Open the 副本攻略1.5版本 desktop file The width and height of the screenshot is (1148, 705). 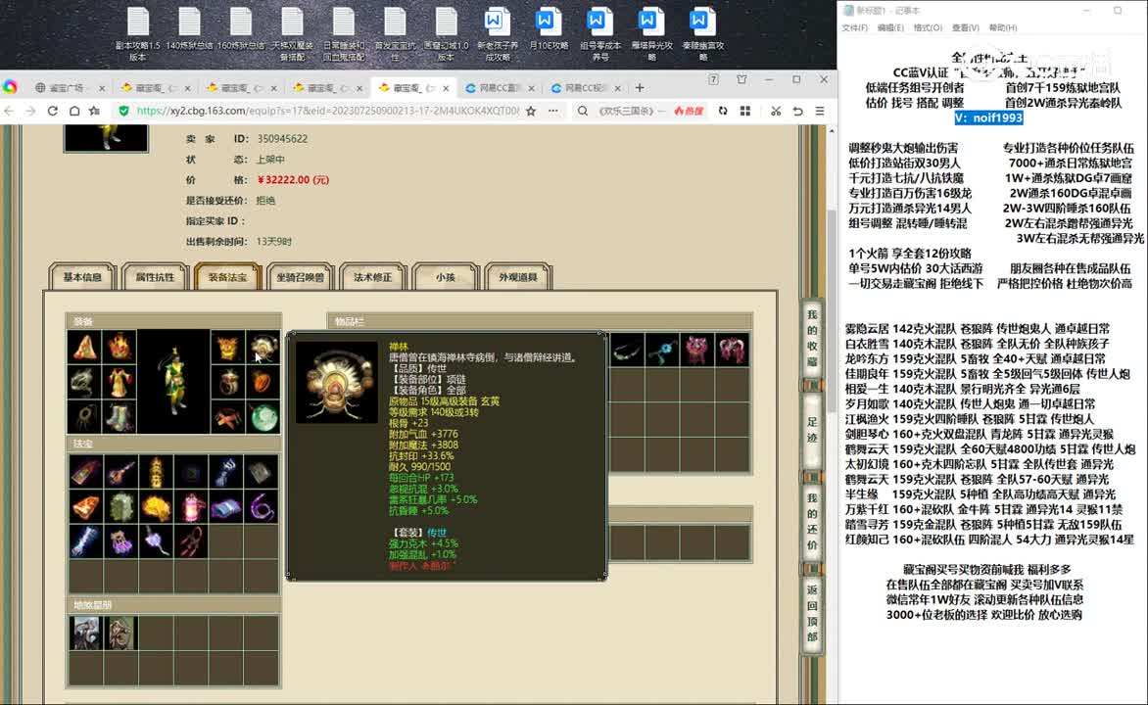click(138, 34)
